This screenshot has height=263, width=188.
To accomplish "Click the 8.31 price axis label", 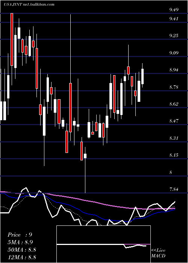I will pos(174,138).
